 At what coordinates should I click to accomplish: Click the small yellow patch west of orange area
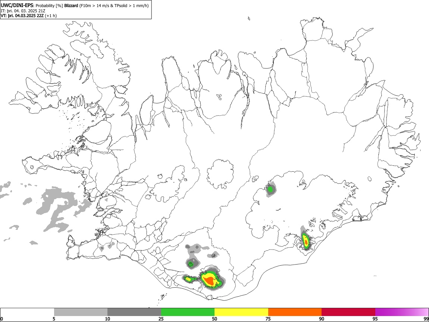click(x=188, y=279)
